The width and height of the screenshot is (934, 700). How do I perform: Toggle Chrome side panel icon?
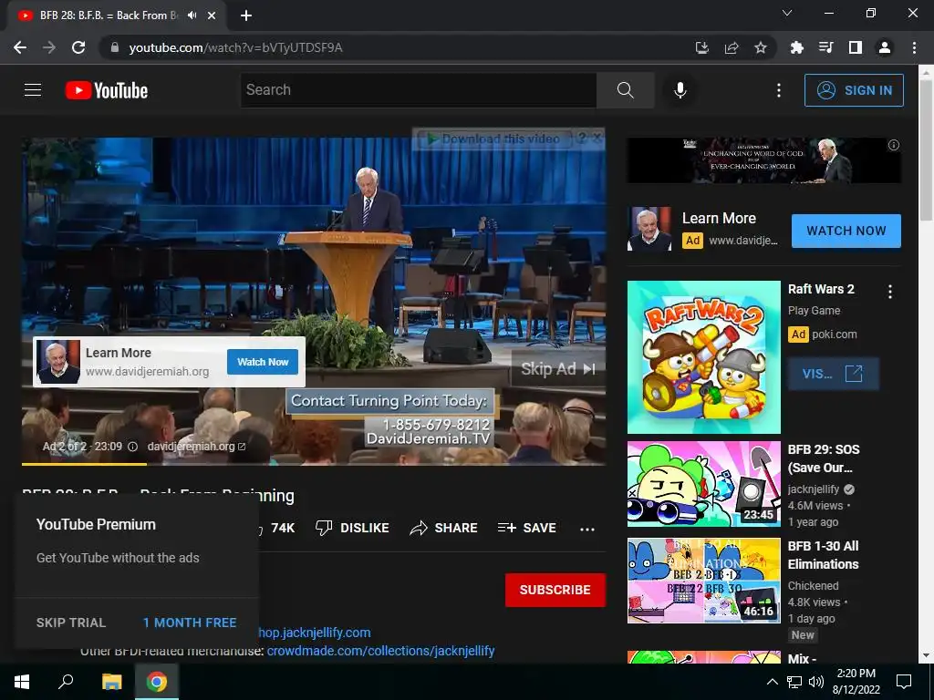click(x=856, y=47)
